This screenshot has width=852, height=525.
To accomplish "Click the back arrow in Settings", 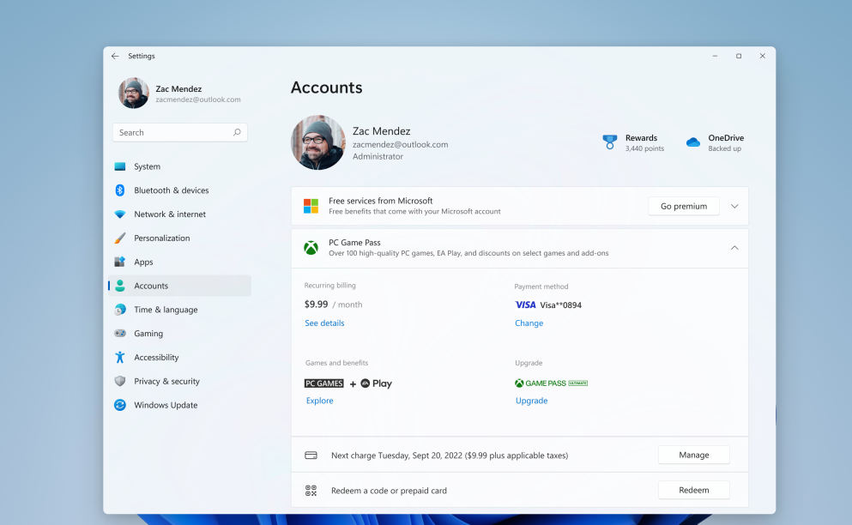I will click(115, 56).
